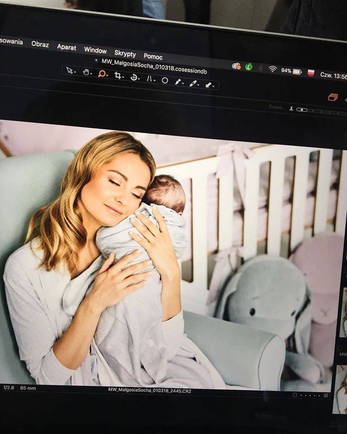Click the person proof-margin icon beside zoom slider
Viewport: 347px width, 434px height.
tap(291, 108)
